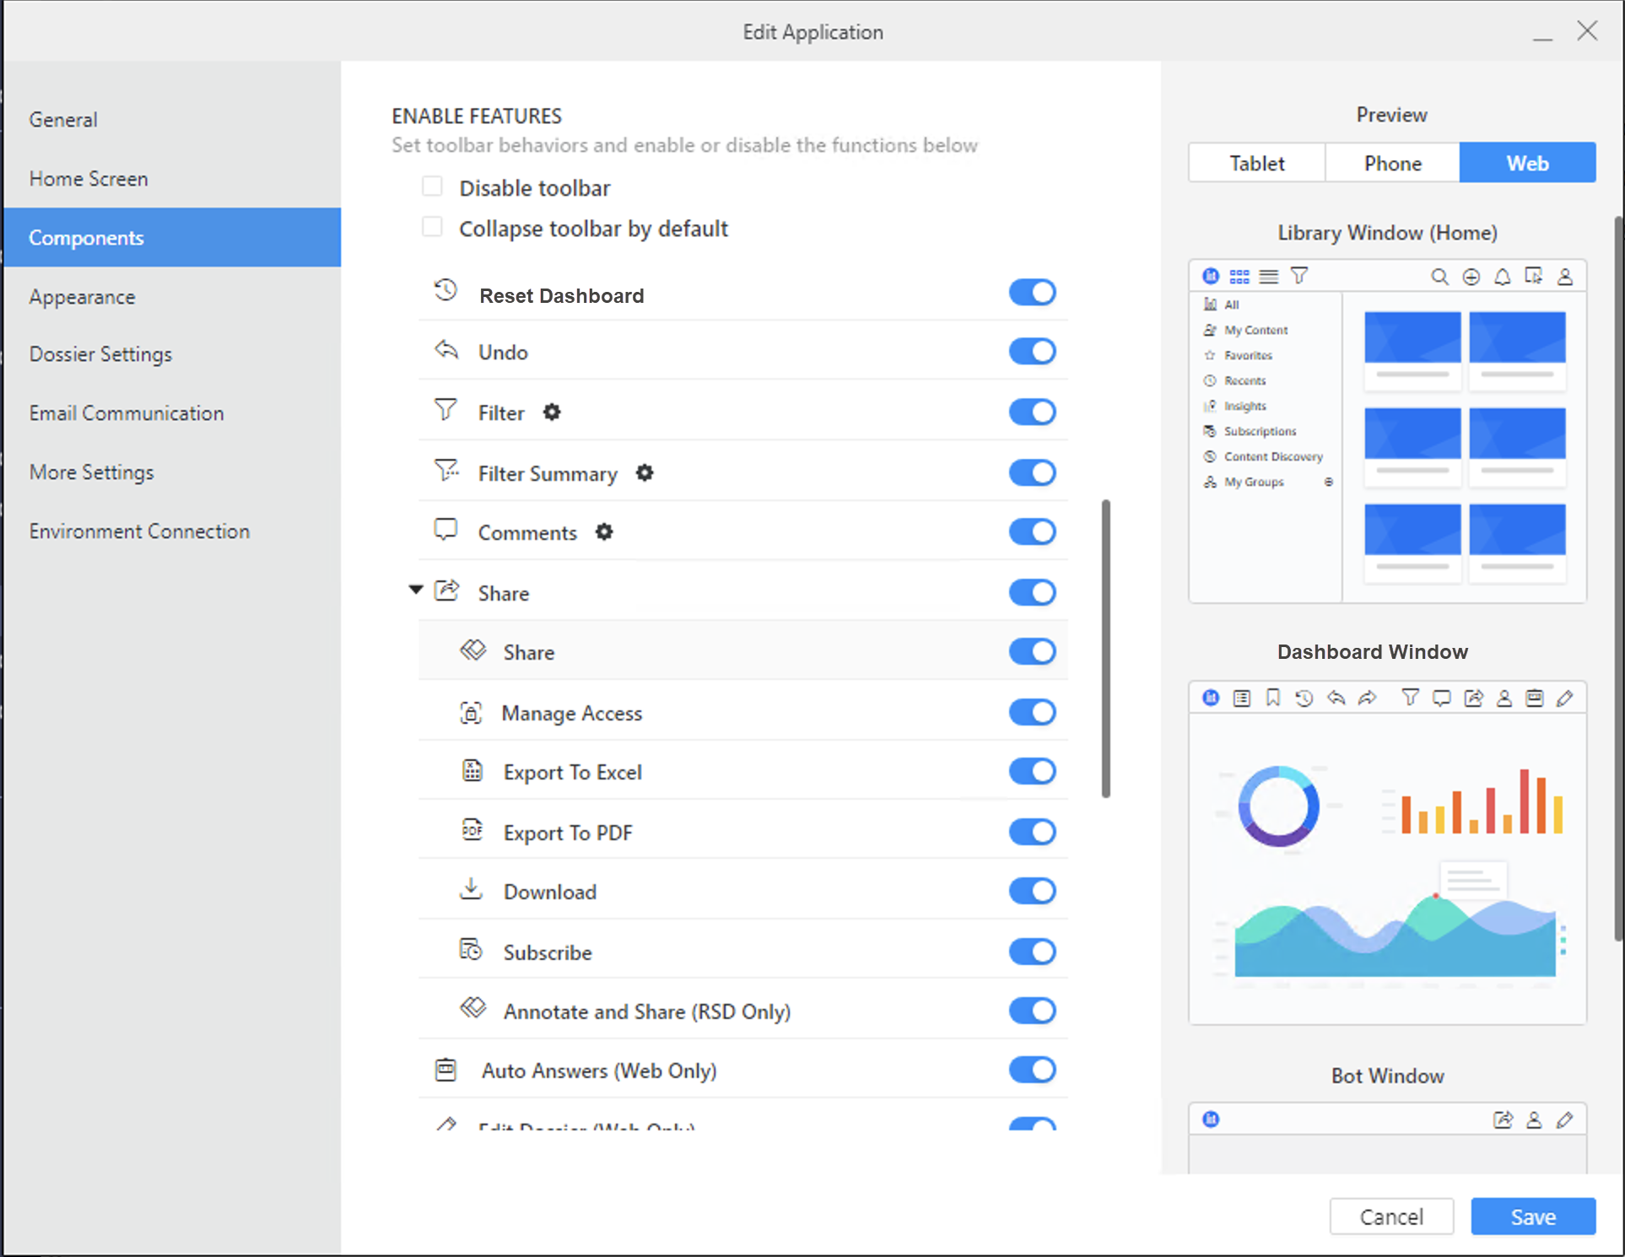Click notification bell in Library preview
This screenshot has width=1625, height=1257.
click(1503, 277)
